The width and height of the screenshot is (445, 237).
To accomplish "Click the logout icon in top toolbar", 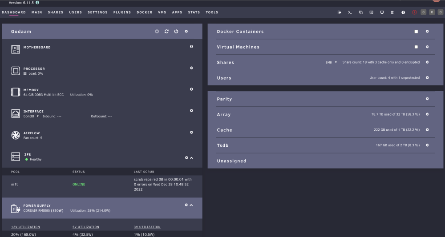I will click(339, 12).
